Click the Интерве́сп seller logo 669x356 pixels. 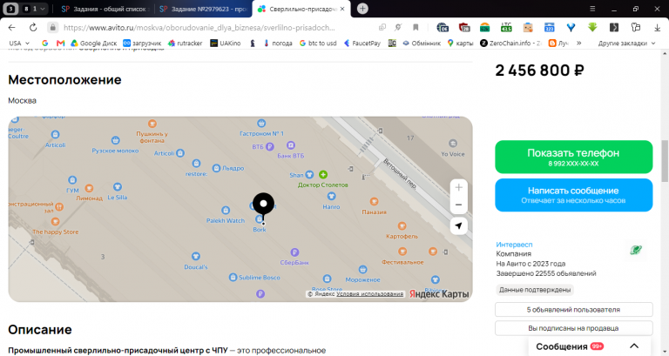[636, 251]
